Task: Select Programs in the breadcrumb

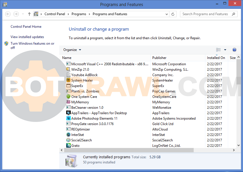Action: click(79, 14)
